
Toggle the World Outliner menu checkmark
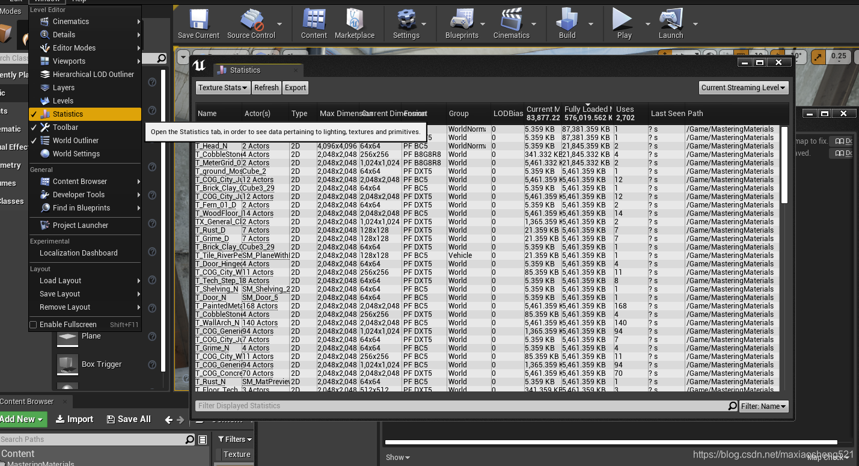click(x=34, y=141)
